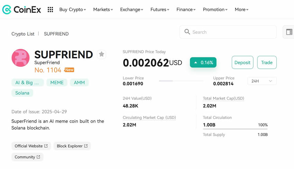Viewport: 294px width, 169px height.
Task: Click the Lower-Upper price range slider
Action: coord(181,81)
